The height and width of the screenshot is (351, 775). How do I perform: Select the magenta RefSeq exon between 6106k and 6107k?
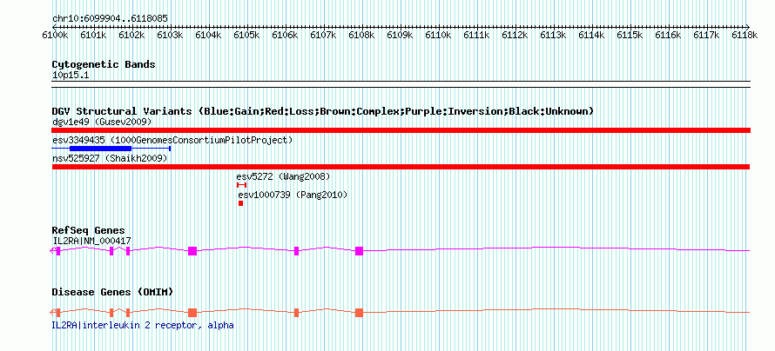tap(297, 251)
